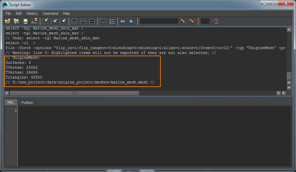
Task: Toggle Echo All Commands
Action: (x=103, y=21)
